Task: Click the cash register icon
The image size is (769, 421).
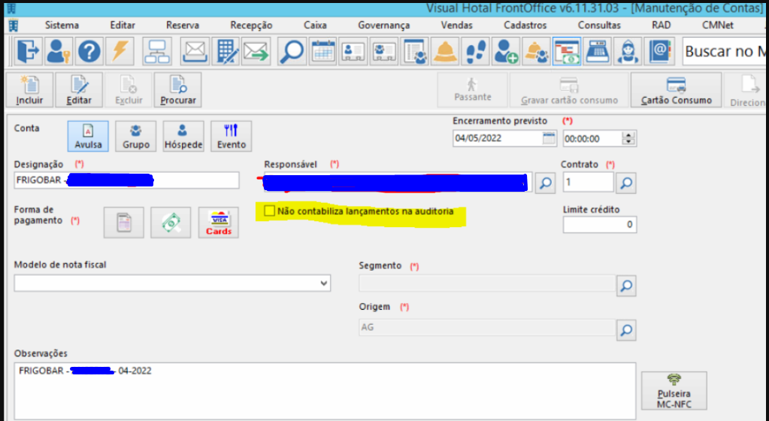Action: [598, 51]
